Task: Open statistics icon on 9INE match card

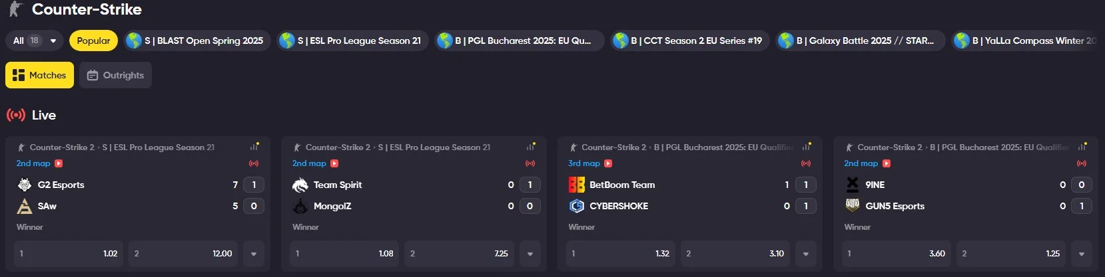Action: (1082, 147)
